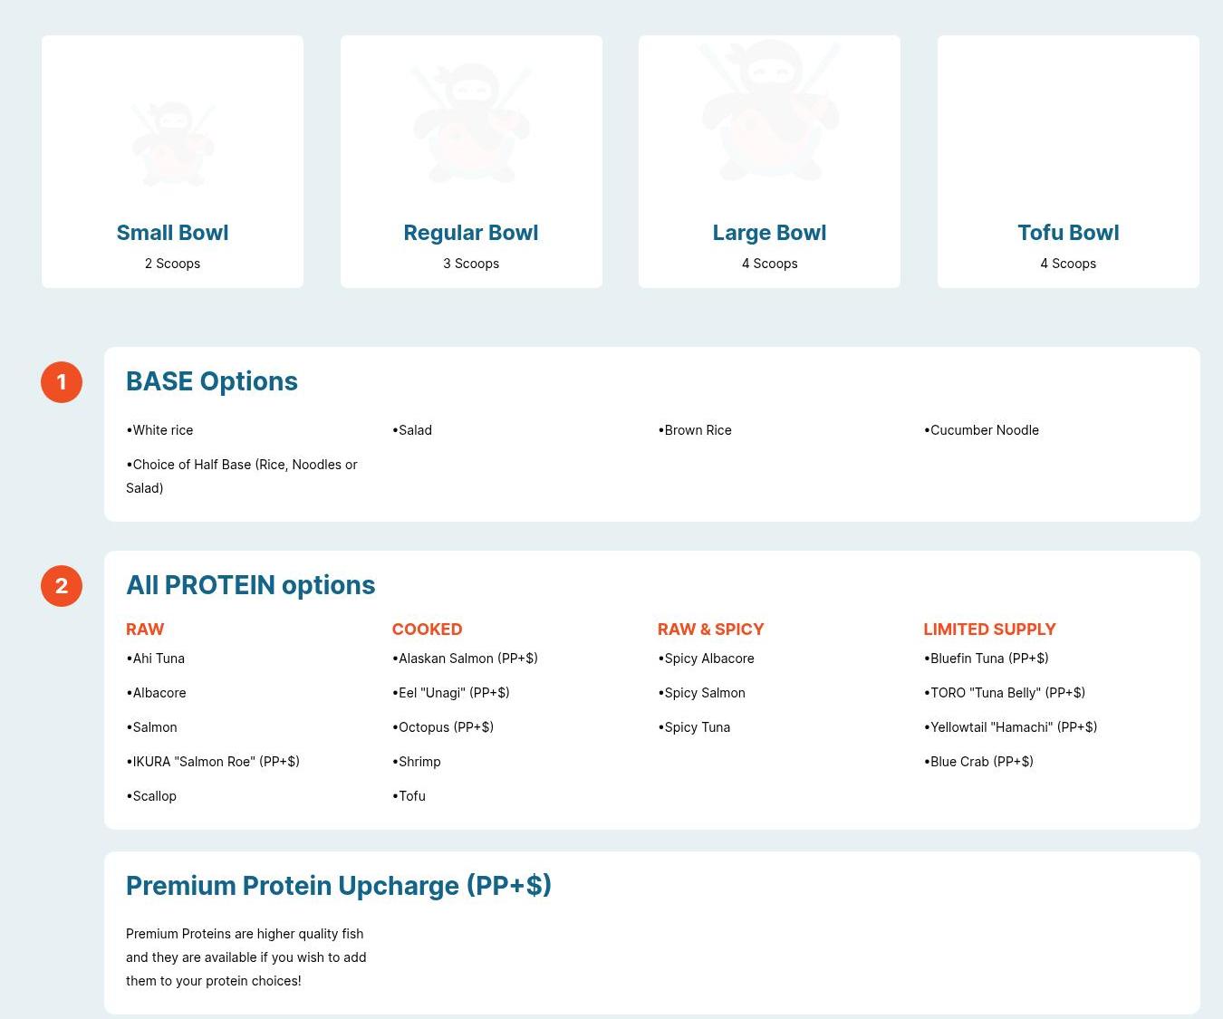Click the Premium Protein Upcharge heading
The height and width of the screenshot is (1019, 1223).
339,886
